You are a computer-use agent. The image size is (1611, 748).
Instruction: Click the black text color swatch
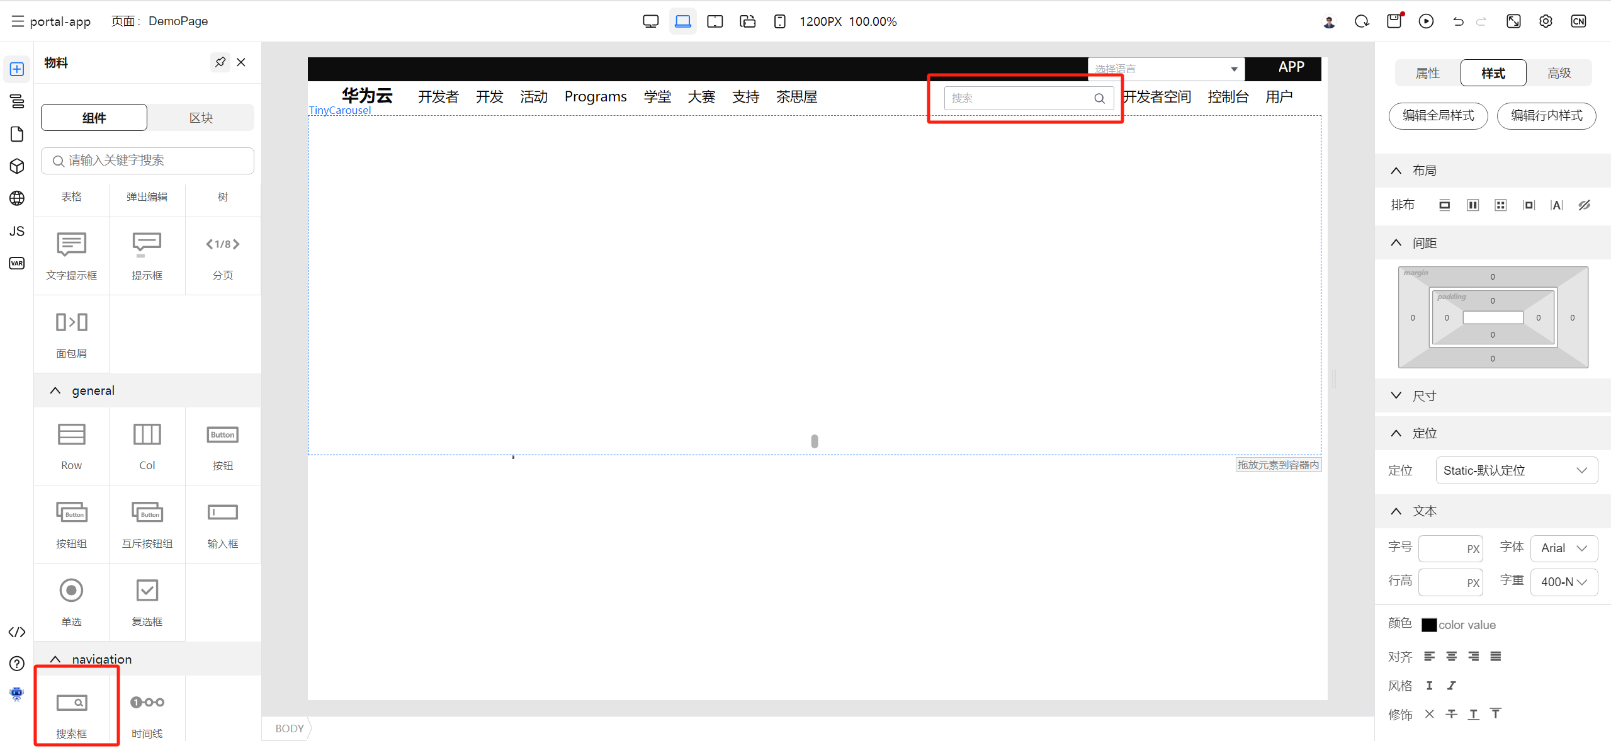click(1428, 625)
